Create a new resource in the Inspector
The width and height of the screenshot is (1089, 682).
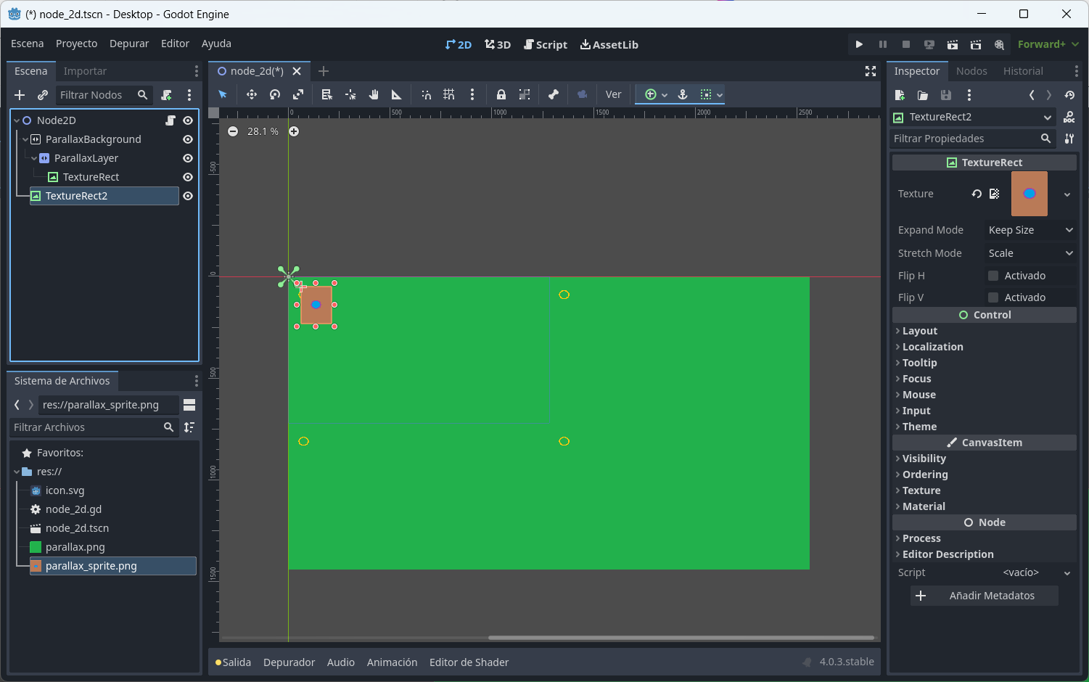click(x=900, y=95)
